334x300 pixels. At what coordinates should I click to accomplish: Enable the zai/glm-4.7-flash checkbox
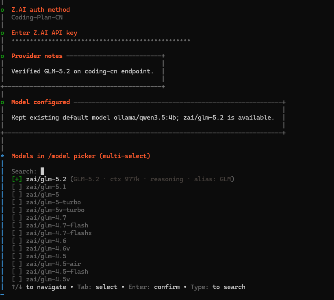pyautogui.click(x=17, y=225)
